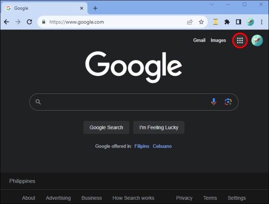
Task: Go forward using browser forward arrow
Action: pyautogui.click(x=18, y=22)
